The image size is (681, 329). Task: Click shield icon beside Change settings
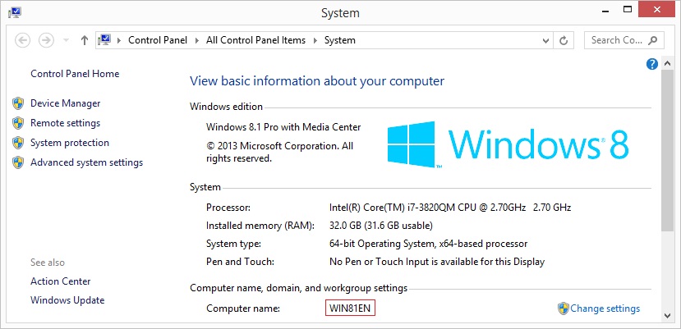click(x=564, y=308)
